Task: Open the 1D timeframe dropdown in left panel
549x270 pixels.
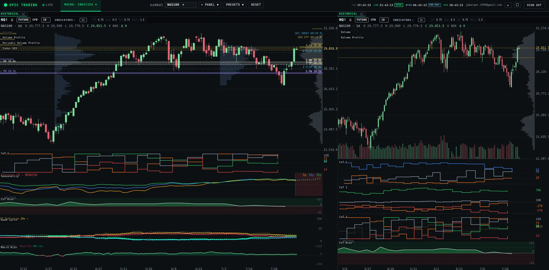Action: pos(46,20)
